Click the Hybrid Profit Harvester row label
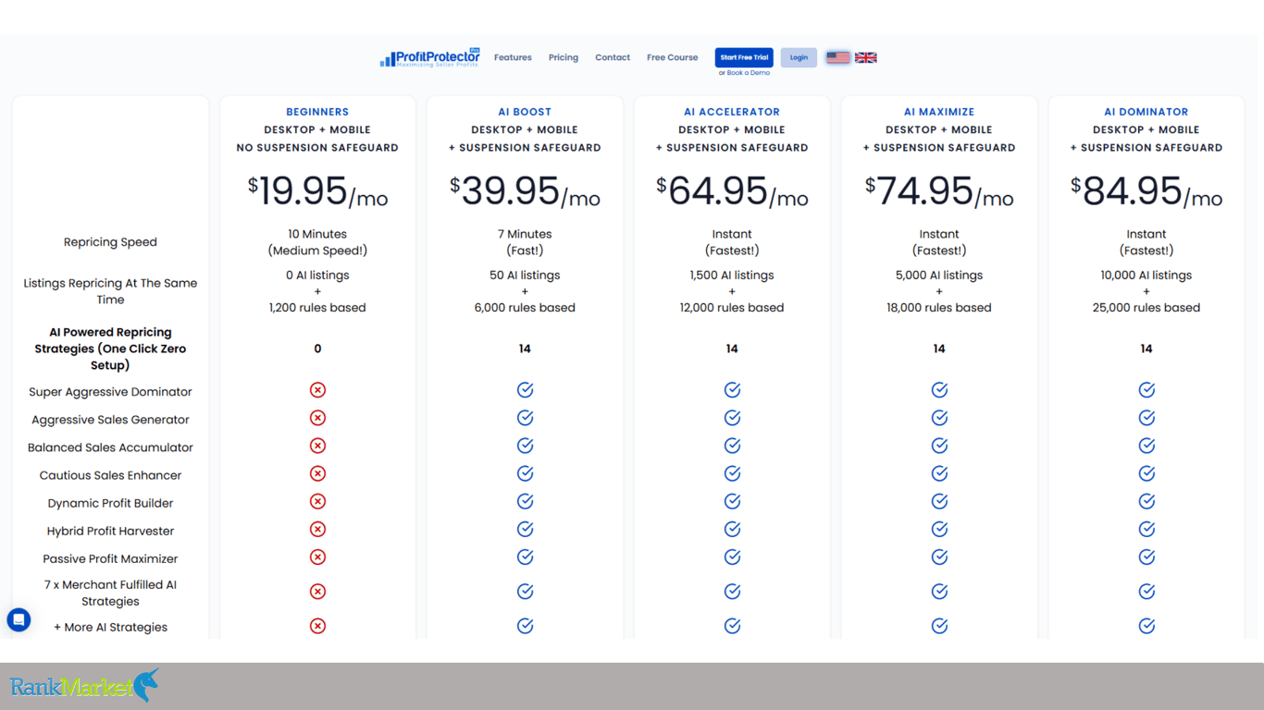This screenshot has width=1264, height=710. [x=110, y=531]
